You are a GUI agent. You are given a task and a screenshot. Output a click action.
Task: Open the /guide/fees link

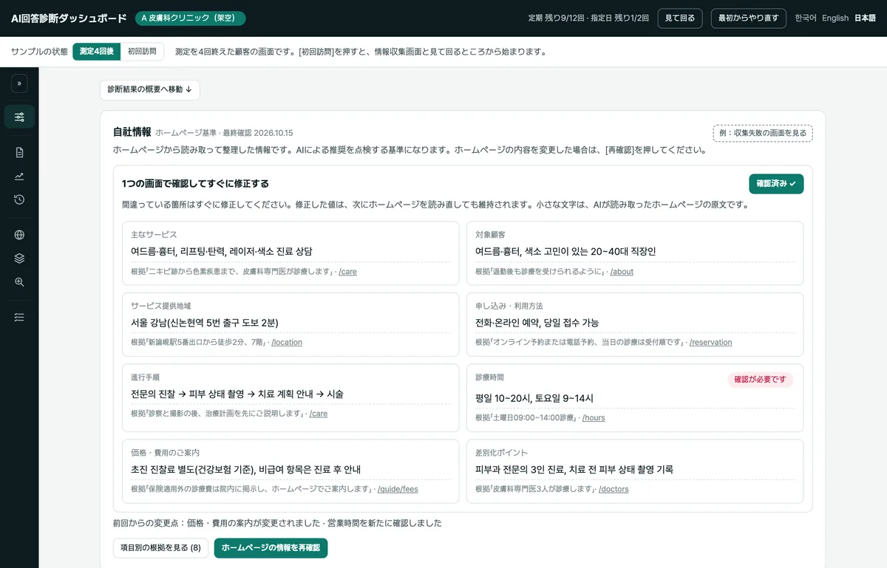(398, 489)
